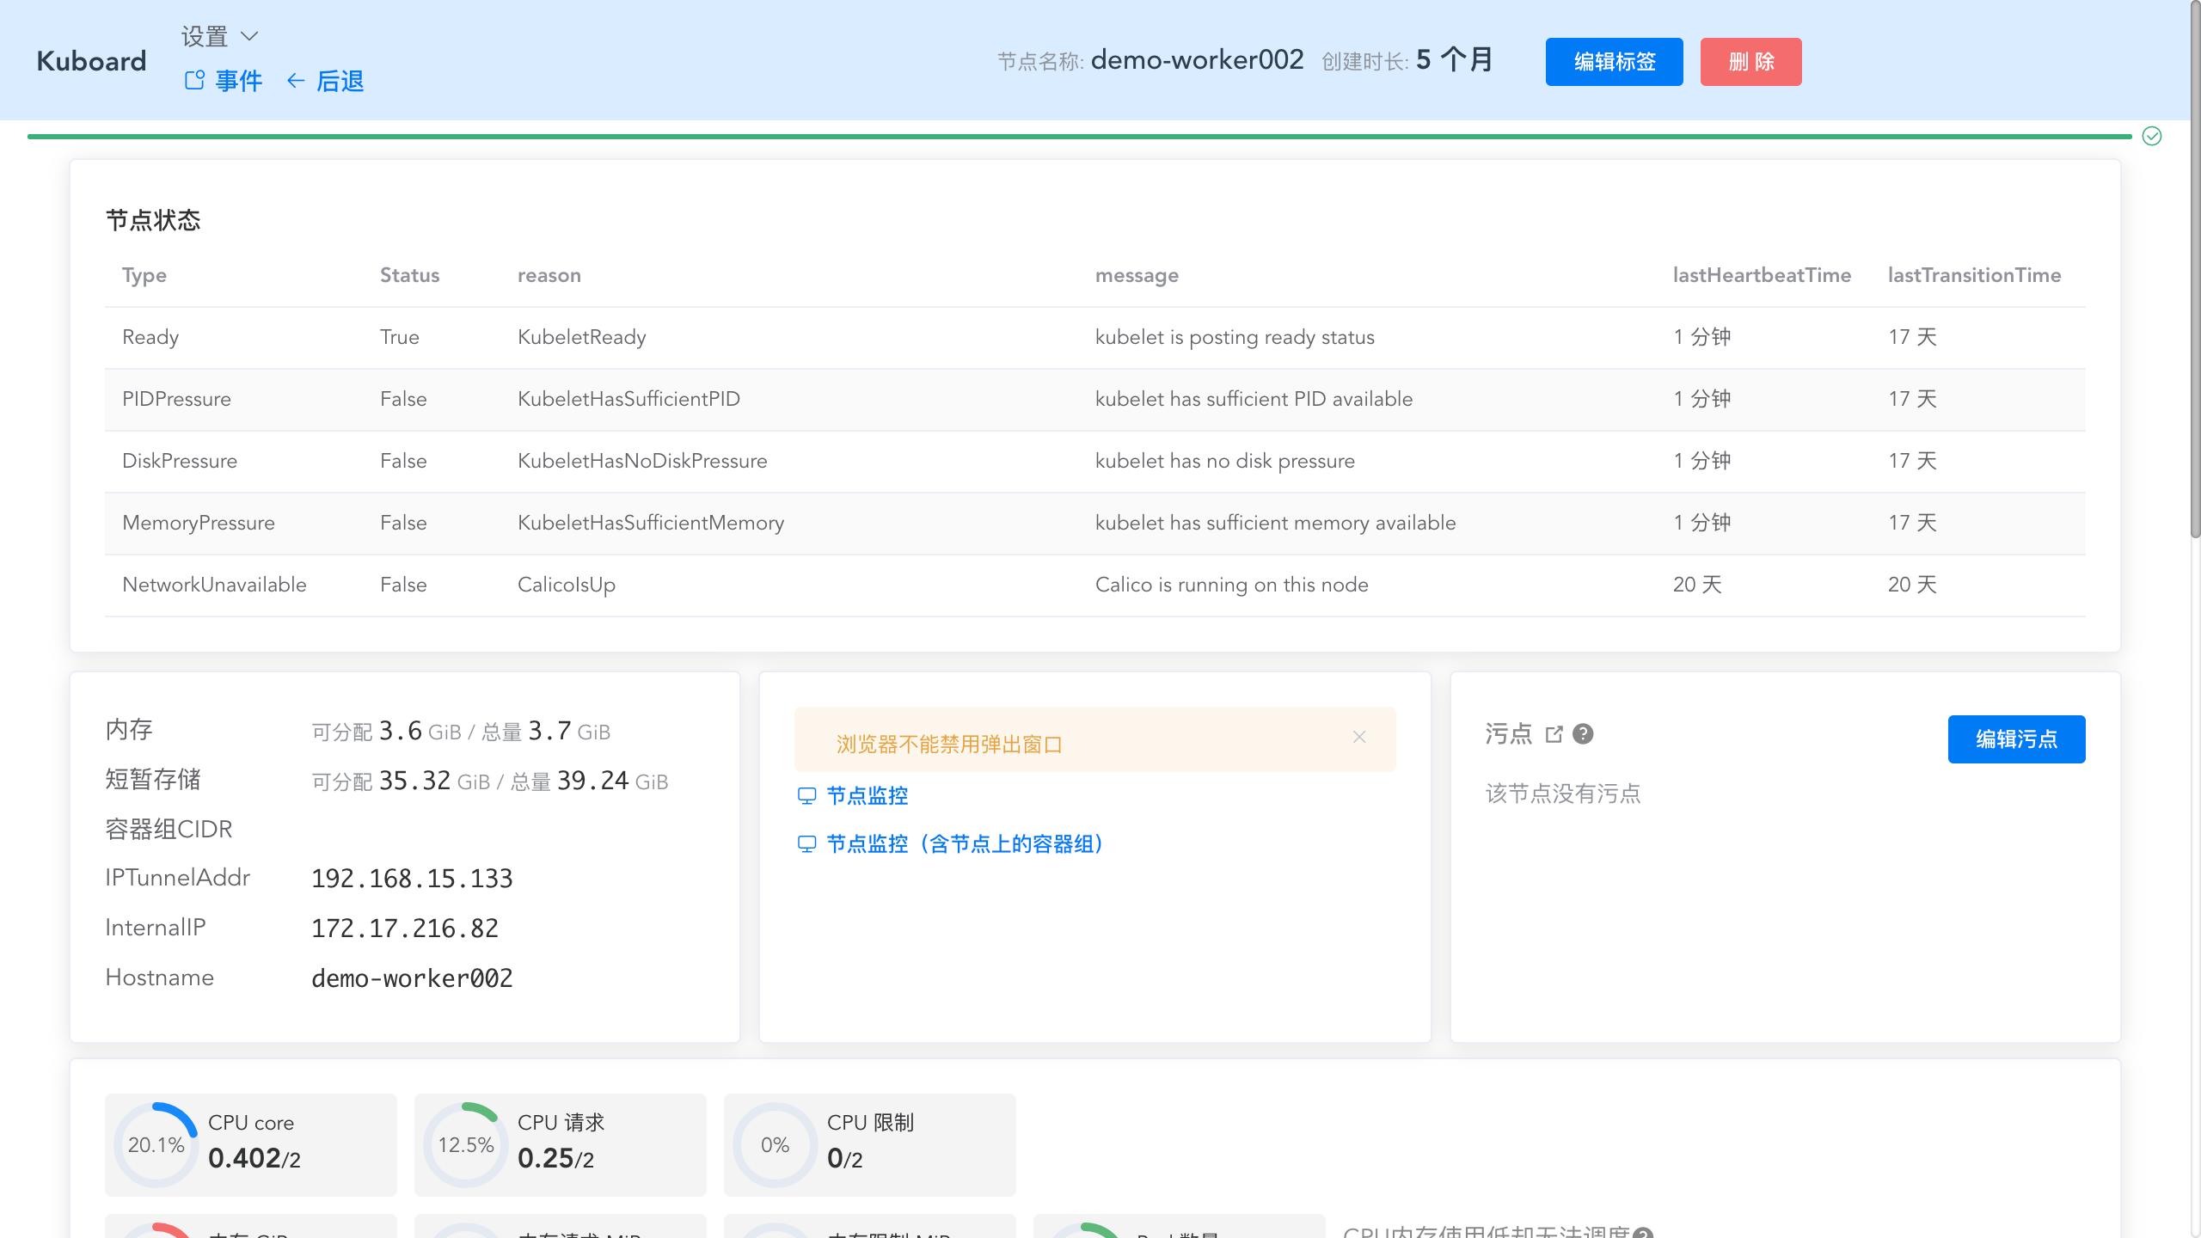Click the message column header
This screenshot has width=2201, height=1238.
tap(1137, 275)
